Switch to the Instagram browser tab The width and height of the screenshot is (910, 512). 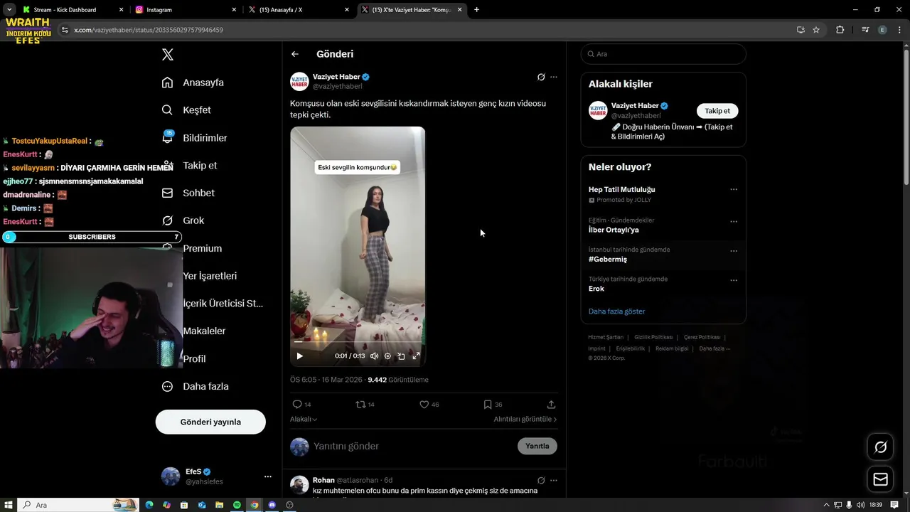tap(186, 10)
